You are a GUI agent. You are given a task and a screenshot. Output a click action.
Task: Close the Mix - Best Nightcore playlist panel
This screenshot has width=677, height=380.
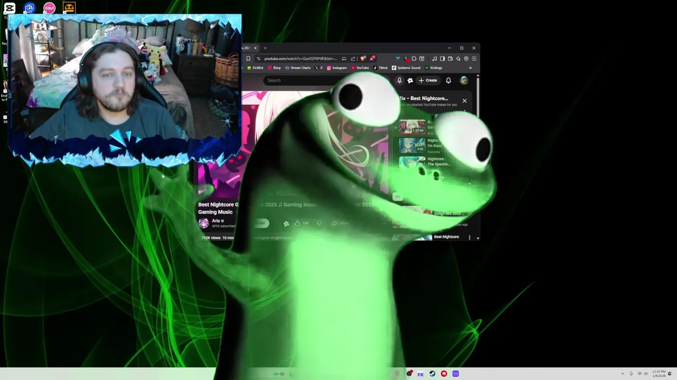(x=464, y=101)
